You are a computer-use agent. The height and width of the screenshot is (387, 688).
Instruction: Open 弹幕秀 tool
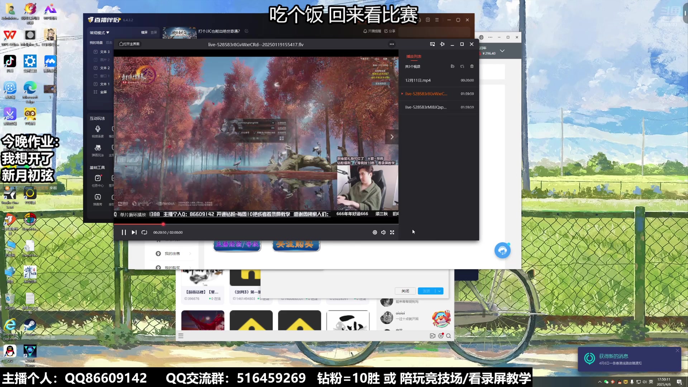[98, 200]
